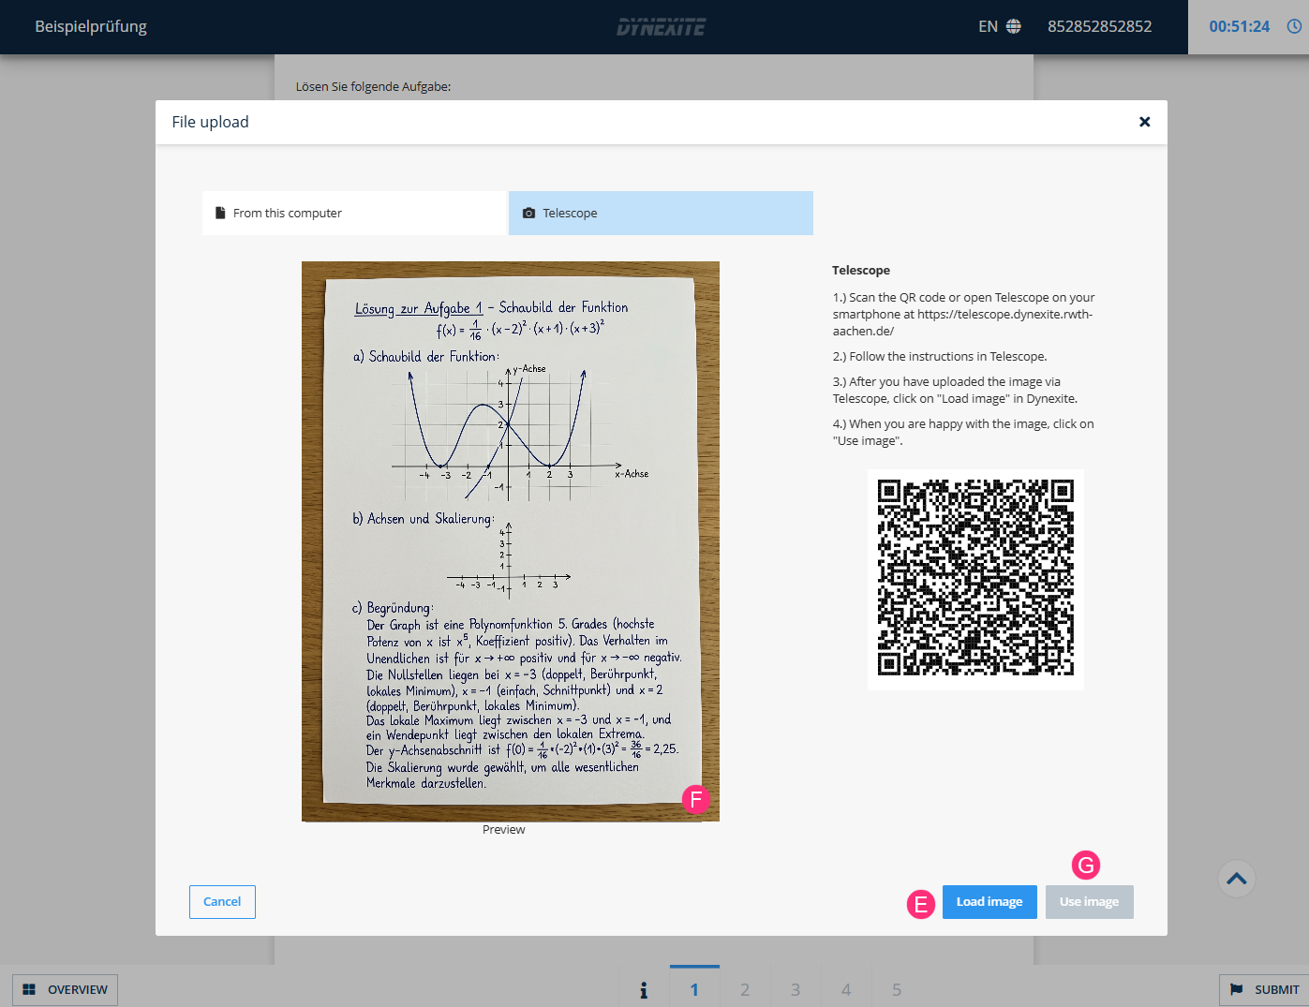Click the remaining time 00:51:24
Screen dimensions: 1309x1007
1239,26
